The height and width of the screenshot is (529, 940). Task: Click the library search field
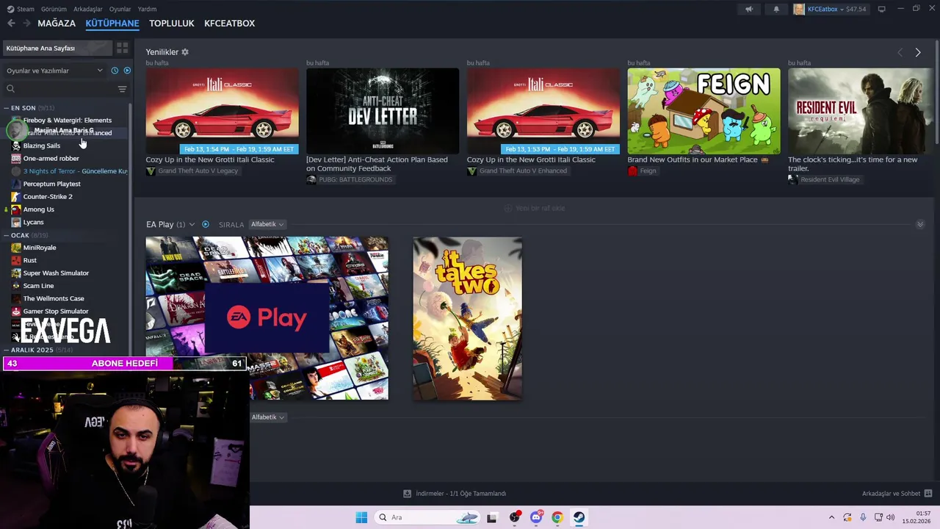[x=65, y=89]
